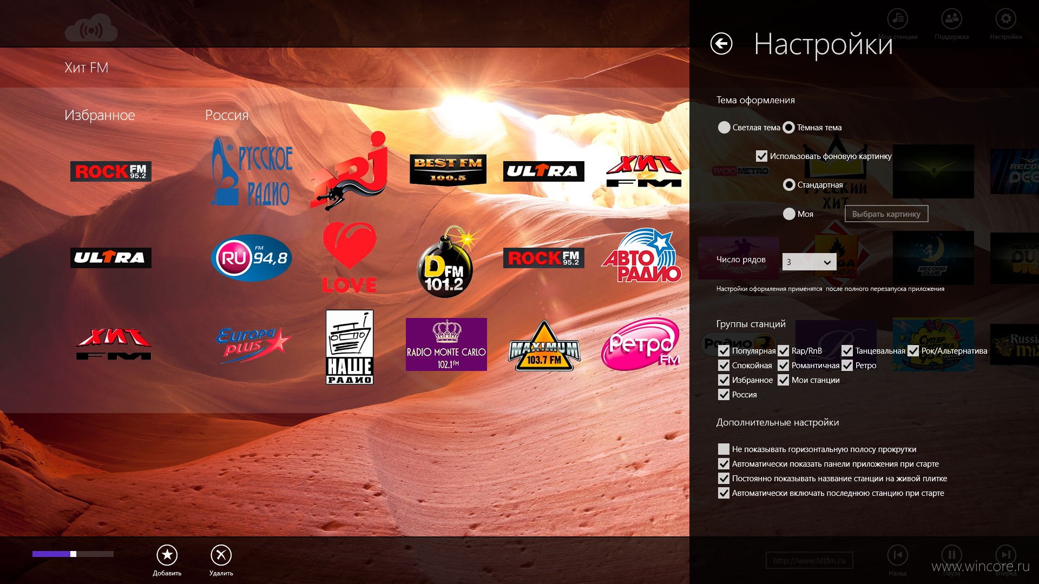The image size is (1039, 584).
Task: Select the Ultra station in Избранное
Action: pyautogui.click(x=111, y=257)
